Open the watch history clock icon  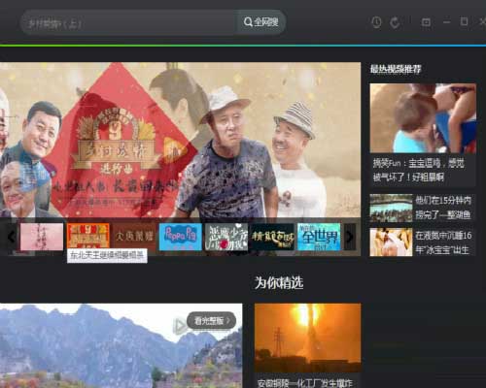[376, 22]
